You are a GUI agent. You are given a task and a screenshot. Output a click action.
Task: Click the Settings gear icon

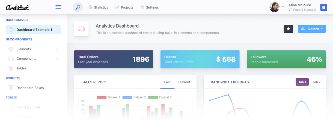tap(142, 7)
